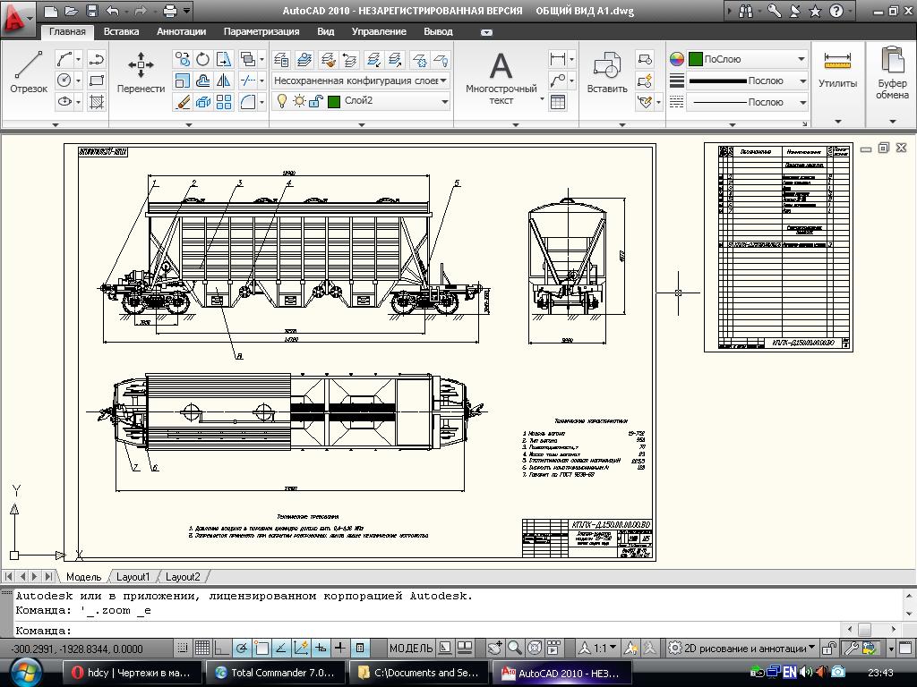Click the Insert block (Вставить) button
Viewport: 917px width, 687px height.
(x=607, y=72)
